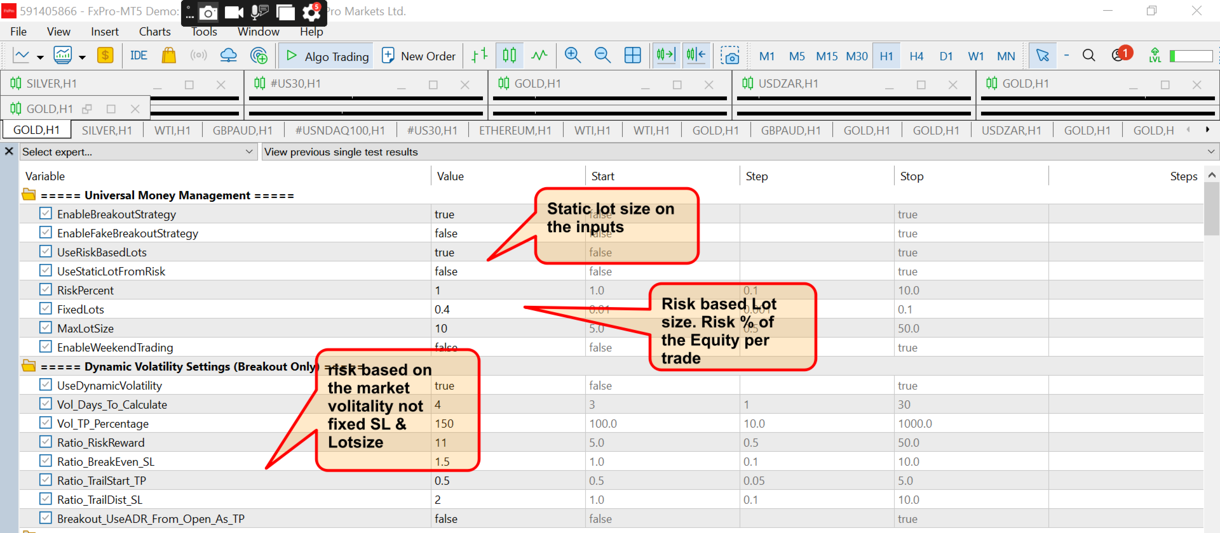Switch to the ETHEREUM,H1 chart tab

pyautogui.click(x=515, y=130)
